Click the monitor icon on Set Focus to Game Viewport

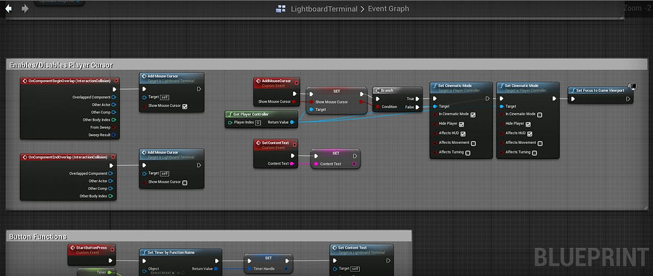634,86
